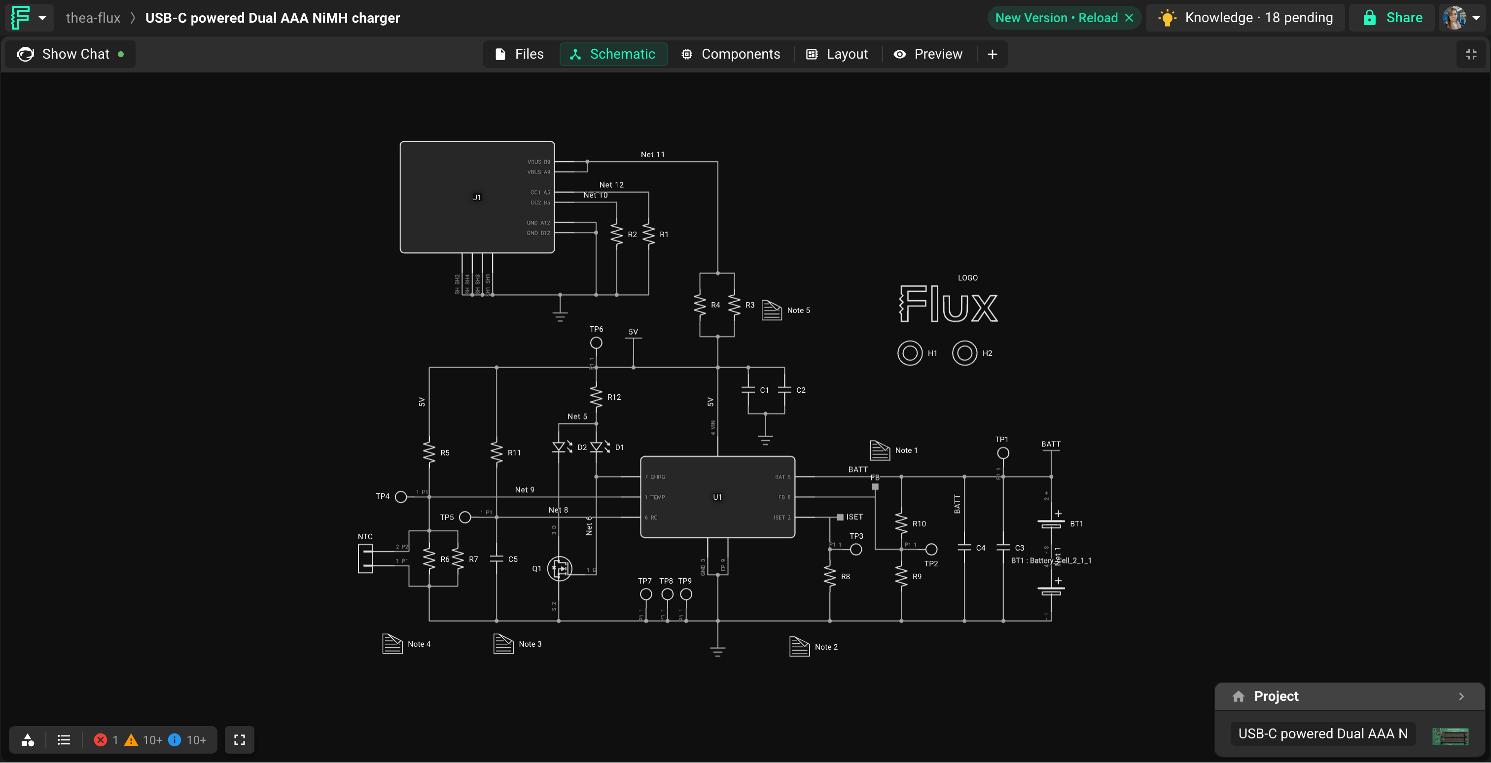Select test point TP8 symbol

pyautogui.click(x=667, y=594)
